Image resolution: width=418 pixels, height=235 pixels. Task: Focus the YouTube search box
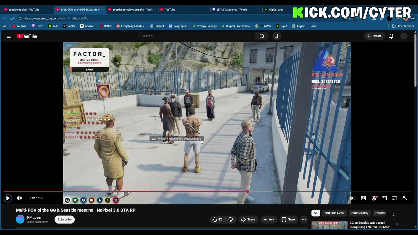point(197,36)
